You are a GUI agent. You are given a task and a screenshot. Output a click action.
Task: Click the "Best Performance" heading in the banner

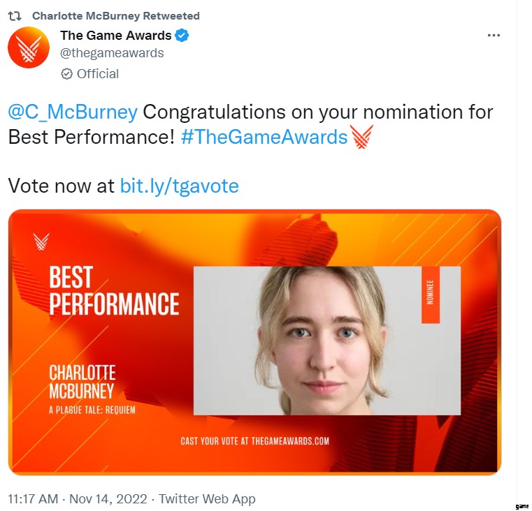(x=114, y=291)
